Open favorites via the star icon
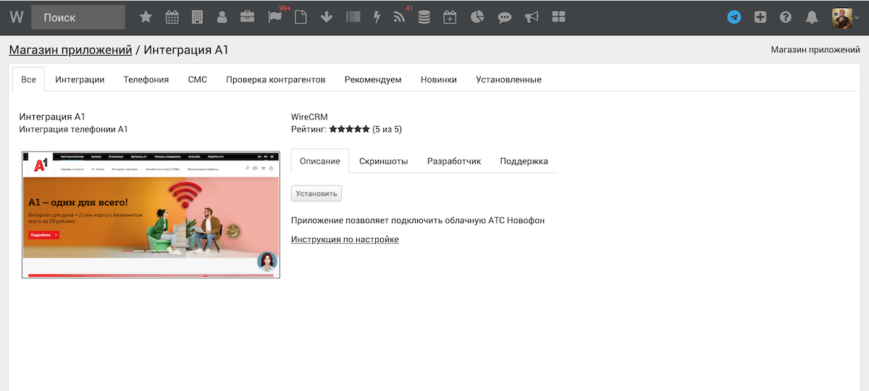 click(x=146, y=17)
